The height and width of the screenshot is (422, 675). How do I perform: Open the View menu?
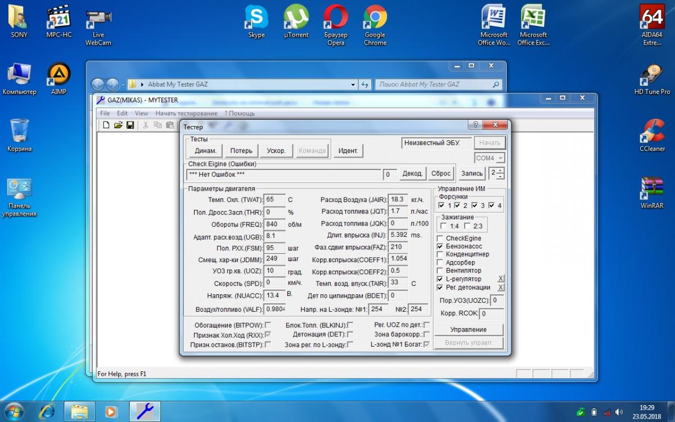141,113
